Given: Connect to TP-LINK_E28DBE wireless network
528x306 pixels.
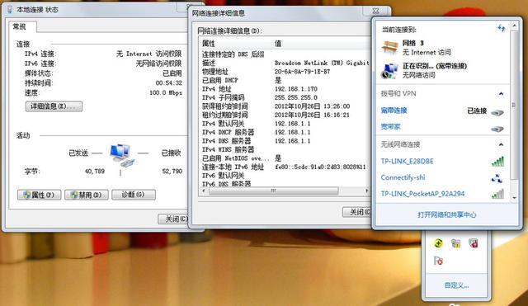Looking at the screenshot, I should pyautogui.click(x=442, y=161).
